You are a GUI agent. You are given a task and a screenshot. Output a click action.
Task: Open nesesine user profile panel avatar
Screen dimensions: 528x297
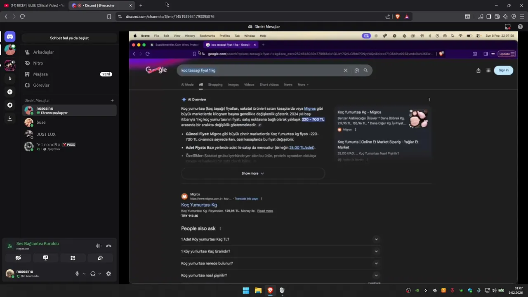click(10, 273)
